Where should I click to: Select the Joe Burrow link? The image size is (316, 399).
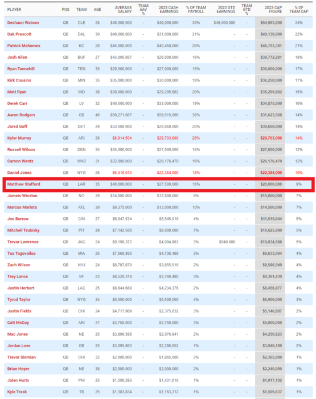[18, 218]
